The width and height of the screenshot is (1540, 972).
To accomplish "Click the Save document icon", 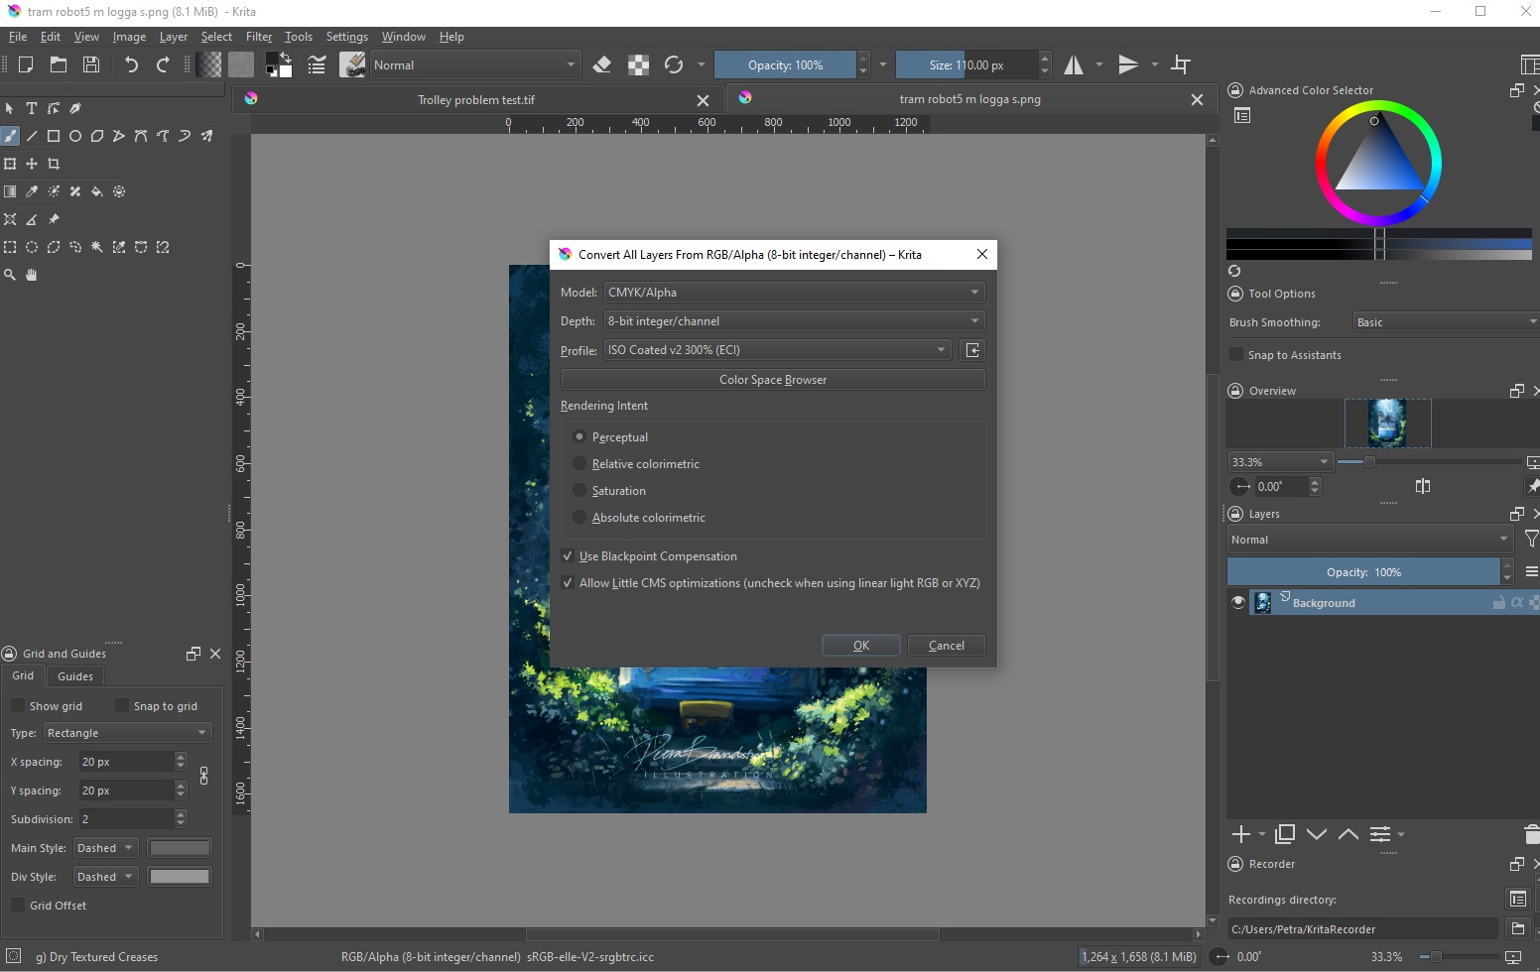I will coord(91,65).
